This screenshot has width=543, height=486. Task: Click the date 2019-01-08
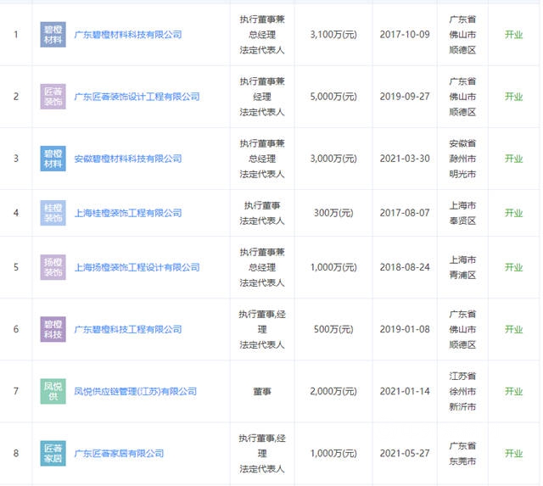(405, 329)
